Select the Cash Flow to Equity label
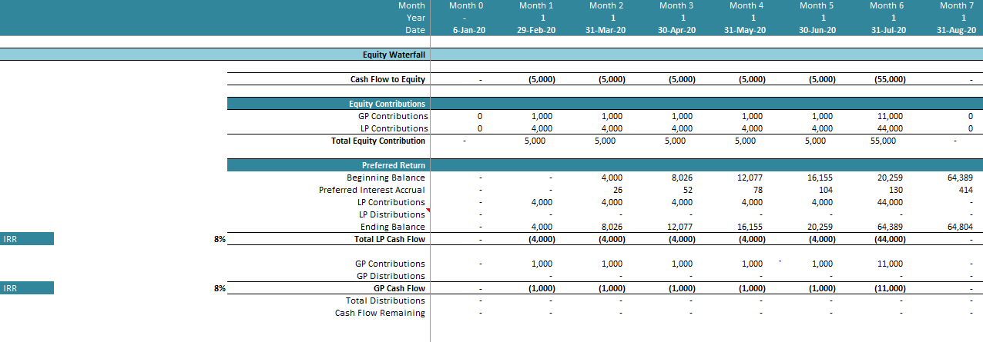The width and height of the screenshot is (983, 342). click(x=387, y=79)
